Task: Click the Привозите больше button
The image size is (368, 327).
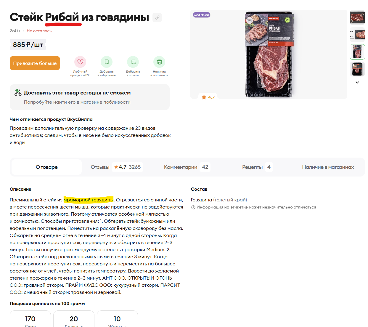Action: tap(35, 63)
